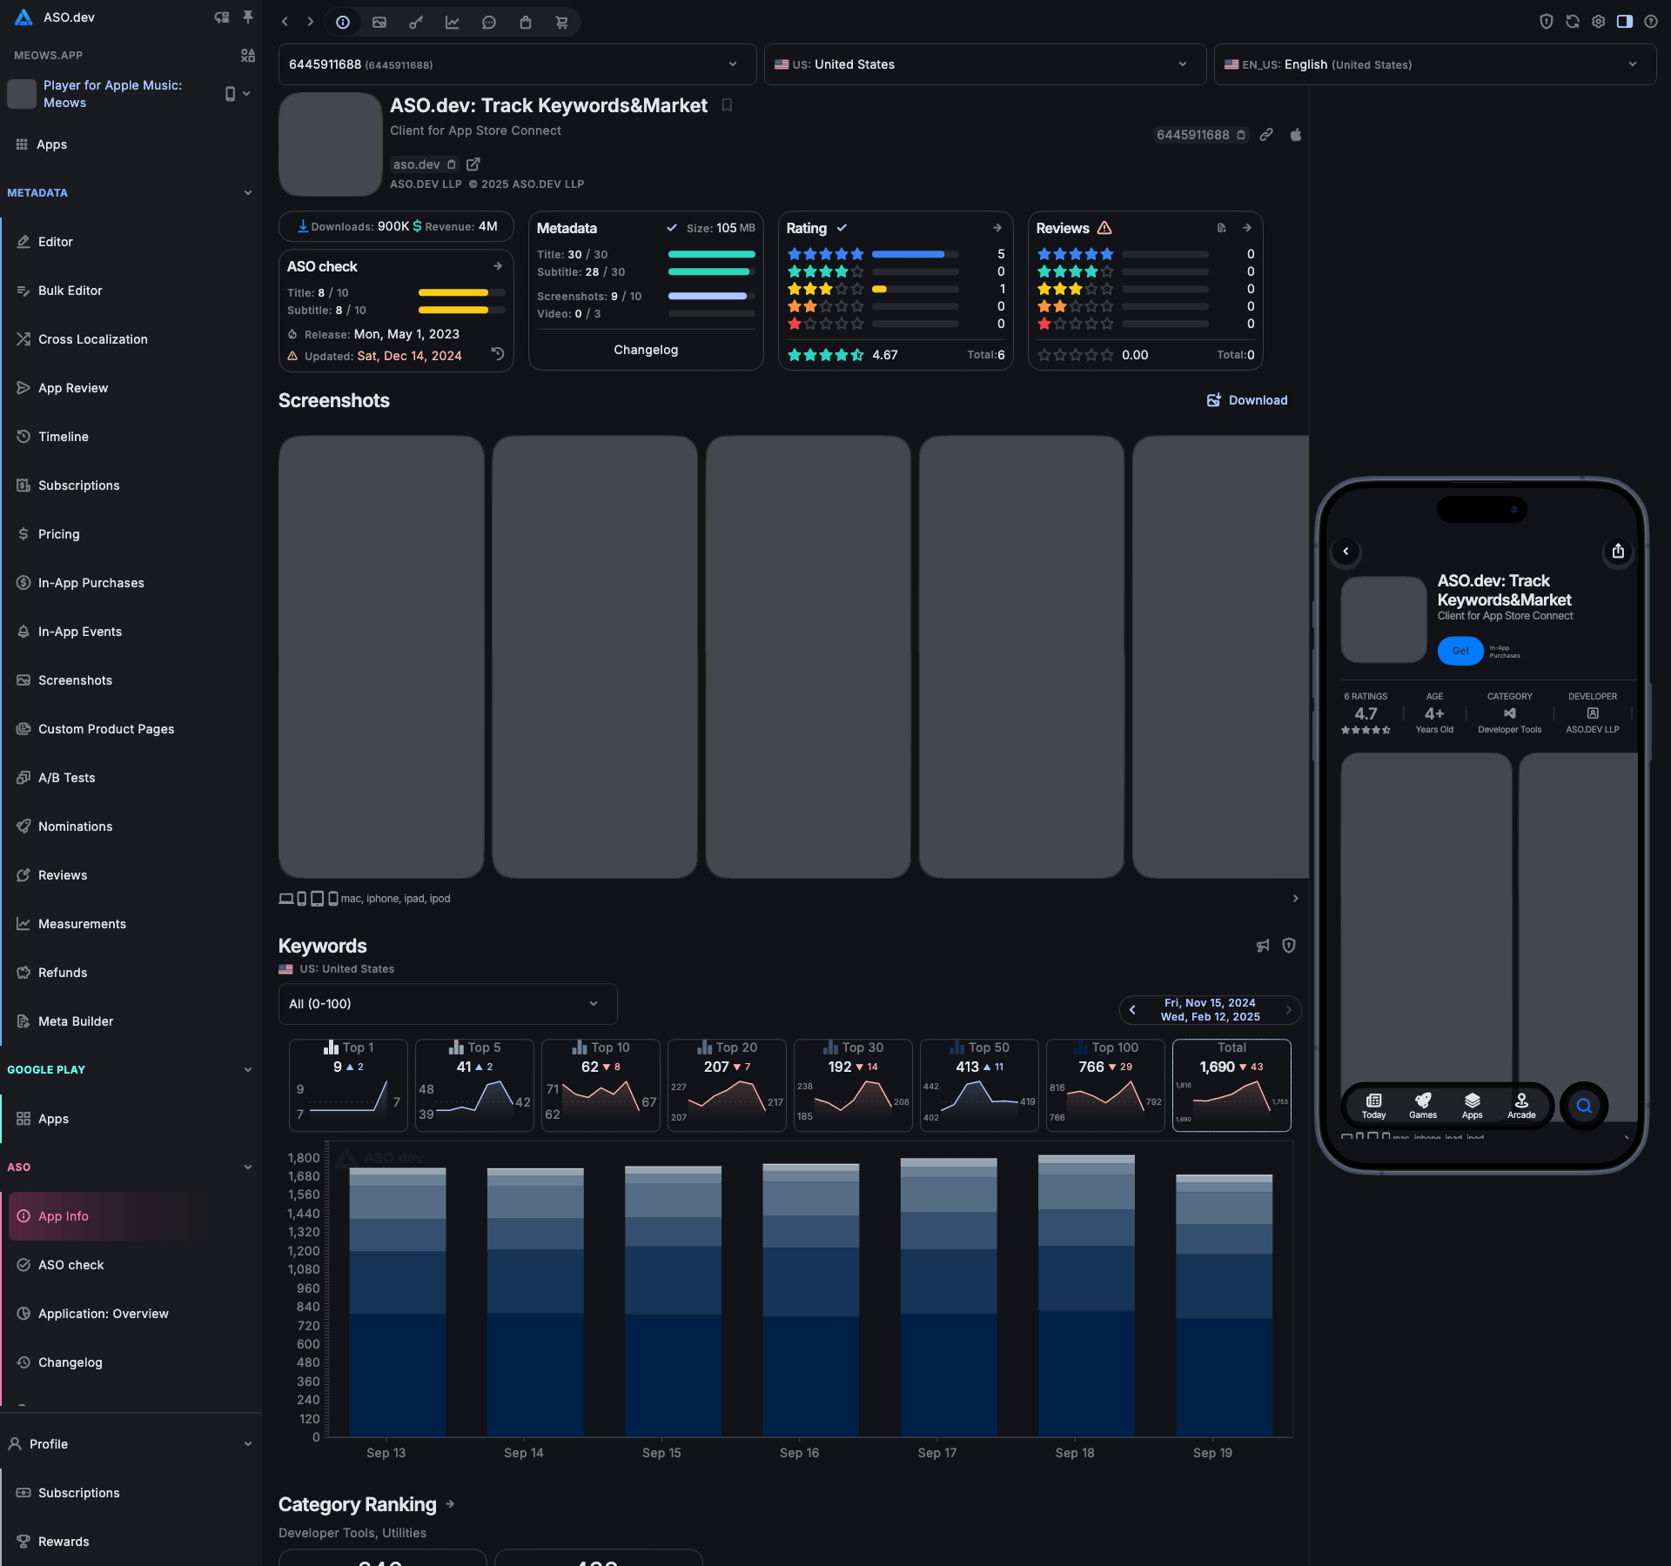Select the Top 50 keywords card

pos(979,1085)
